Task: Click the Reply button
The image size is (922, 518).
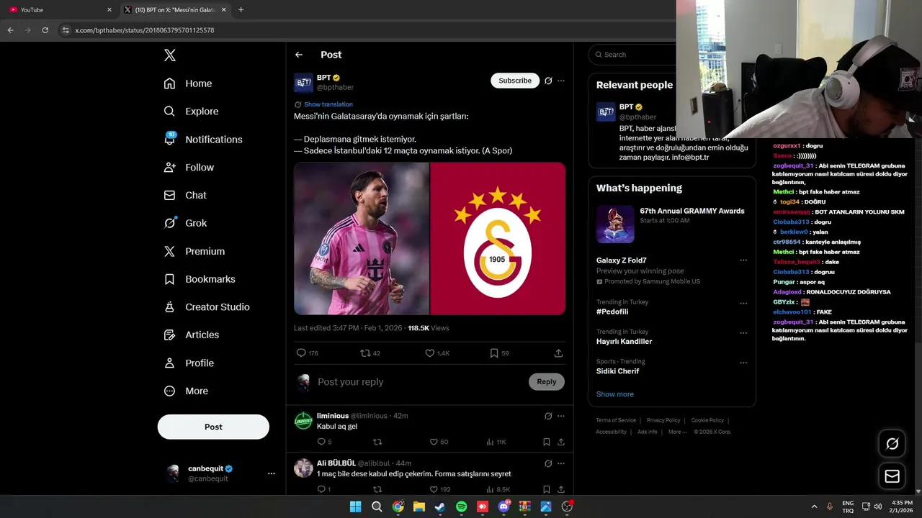Action: (547, 382)
